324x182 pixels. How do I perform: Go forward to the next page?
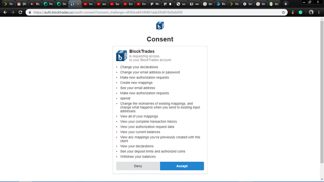pyautogui.click(x=13, y=12)
